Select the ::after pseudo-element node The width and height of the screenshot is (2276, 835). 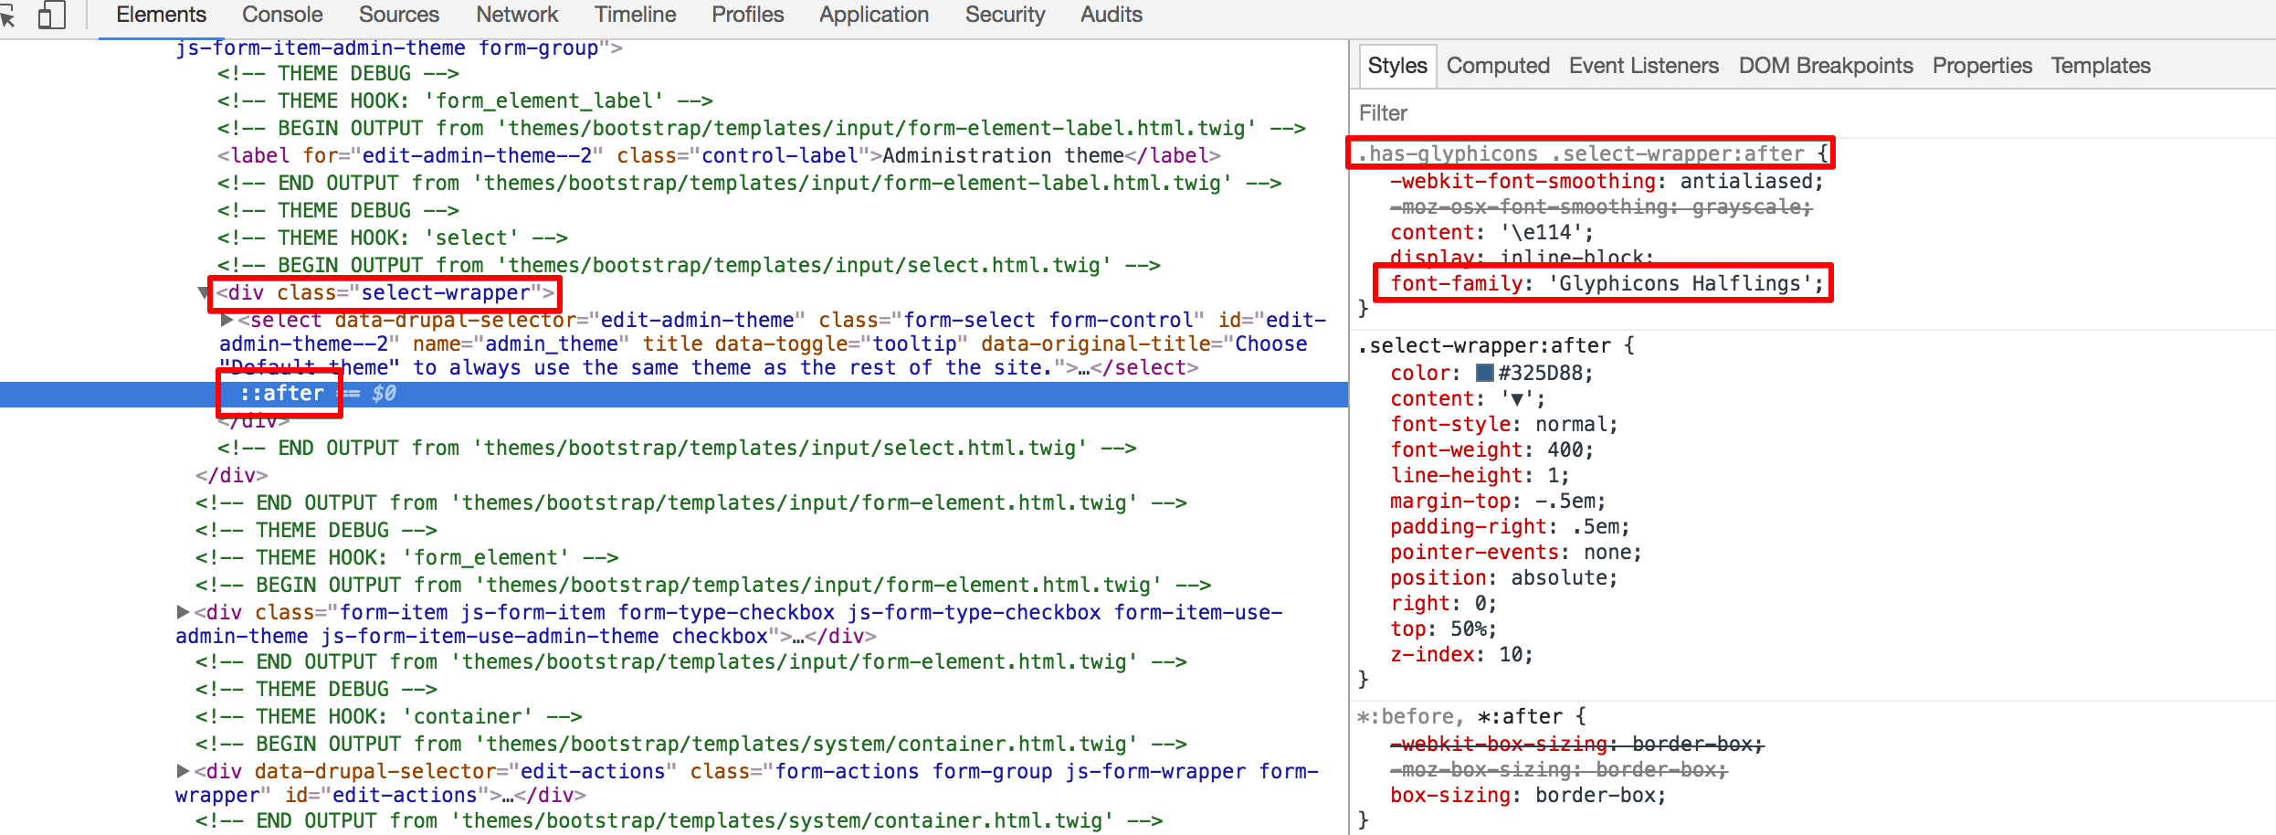click(x=281, y=394)
